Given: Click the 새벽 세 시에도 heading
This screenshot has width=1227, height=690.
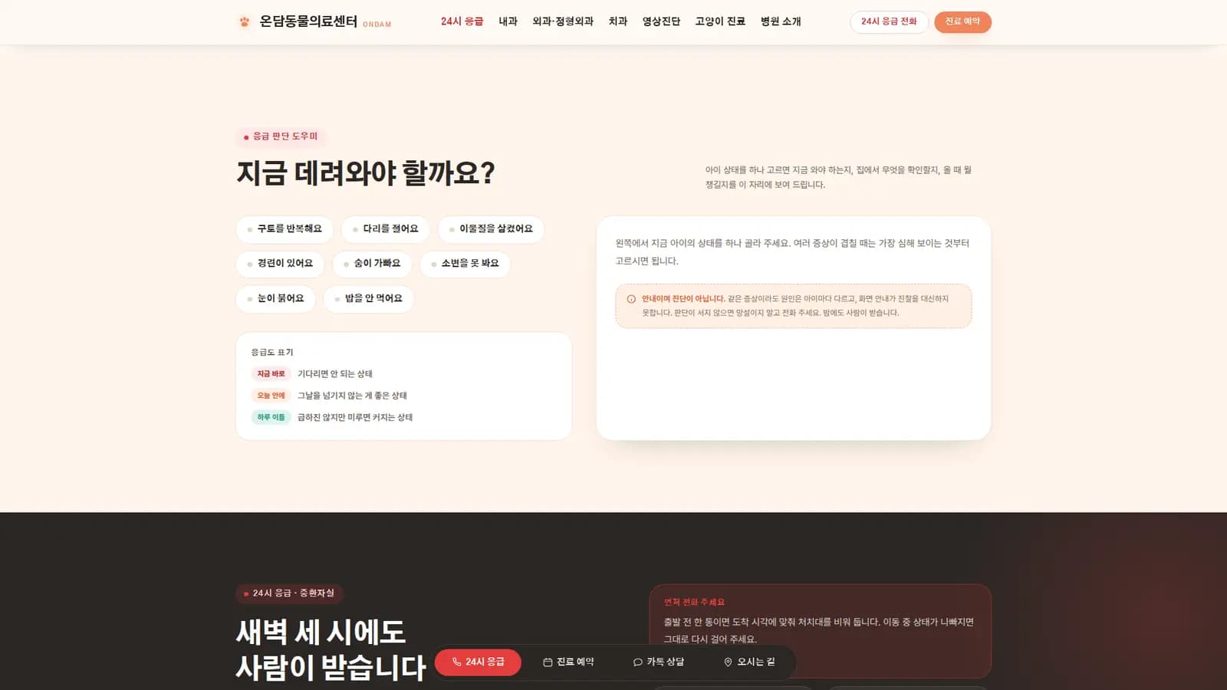Looking at the screenshot, I should 321,632.
